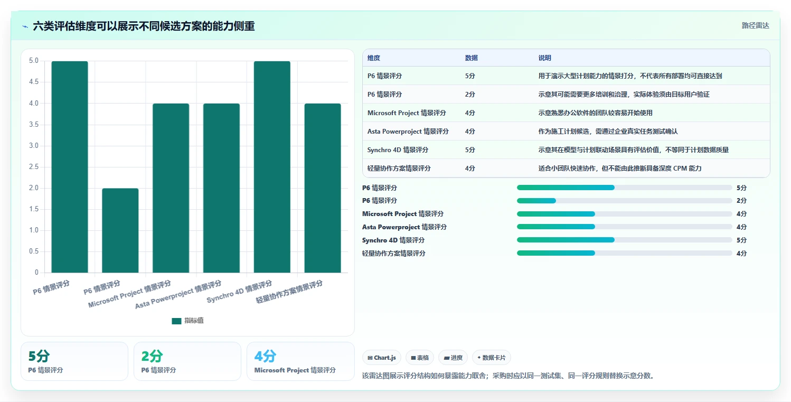Image resolution: width=791 pixels, height=402 pixels.
Task: Open the 4分 Microsoft Project stat card
Action: point(300,361)
